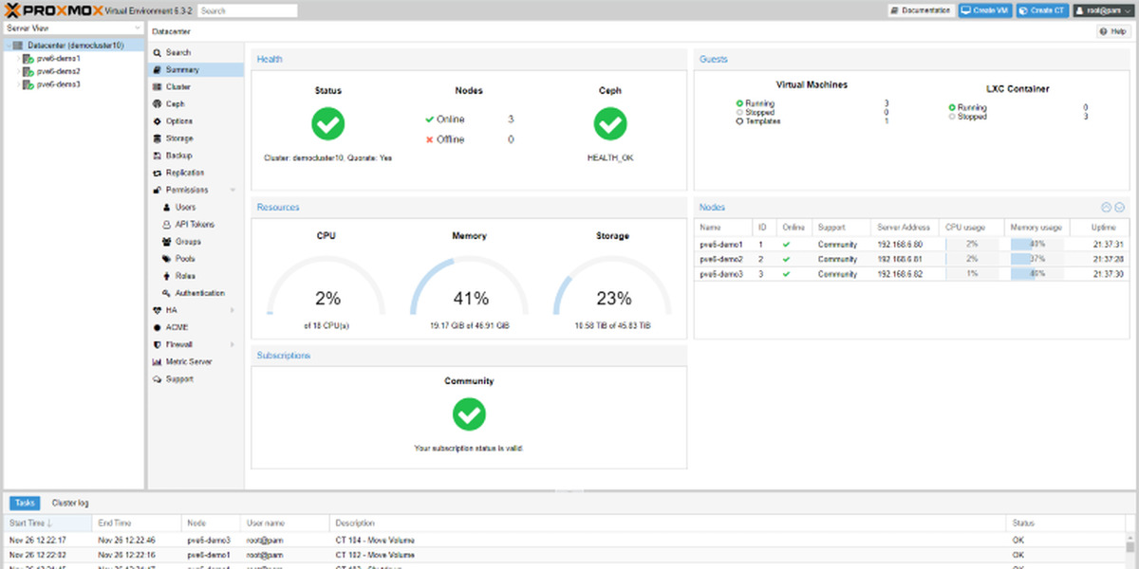The image size is (1139, 569).
Task: Open the Storage section icon
Action: point(157,138)
